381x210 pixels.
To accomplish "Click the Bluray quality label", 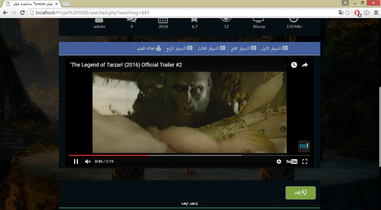I will (259, 27).
